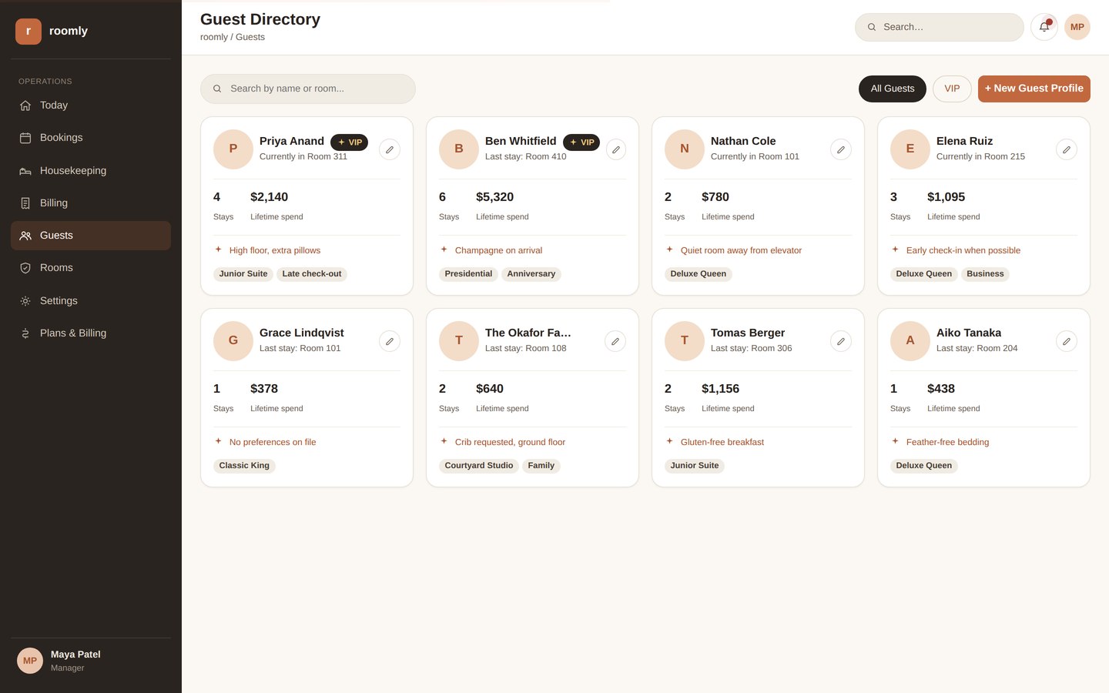This screenshot has width=1109, height=693.
Task: Edit The Okafor Family profile
Action: (x=615, y=341)
